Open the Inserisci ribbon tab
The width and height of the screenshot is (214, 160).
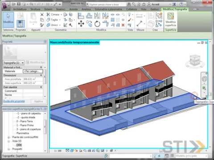61,9
